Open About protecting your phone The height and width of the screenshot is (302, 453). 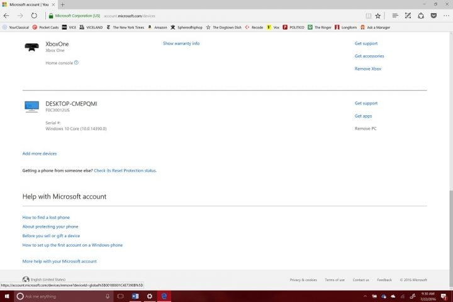coord(50,226)
